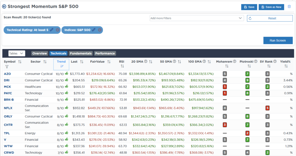296x156 pixels.
Task: Click the red Mohanram badge in MCK row
Action: [x=225, y=87]
